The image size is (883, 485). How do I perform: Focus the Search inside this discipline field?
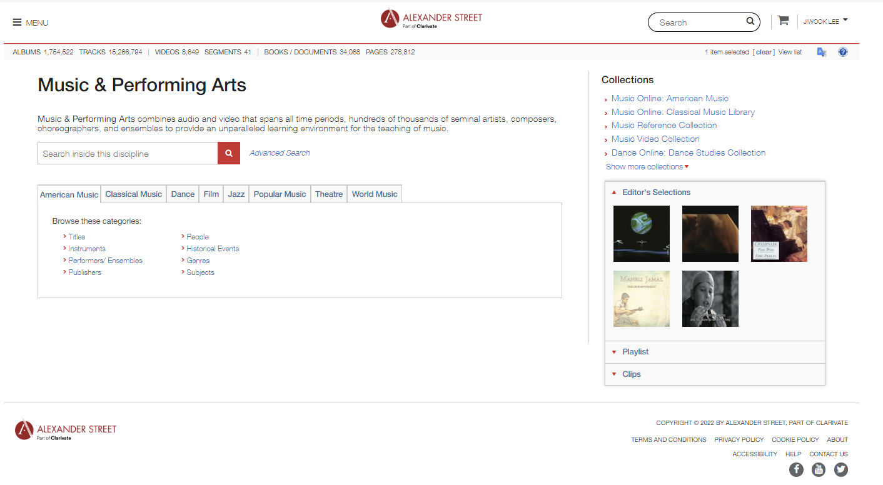[128, 153]
